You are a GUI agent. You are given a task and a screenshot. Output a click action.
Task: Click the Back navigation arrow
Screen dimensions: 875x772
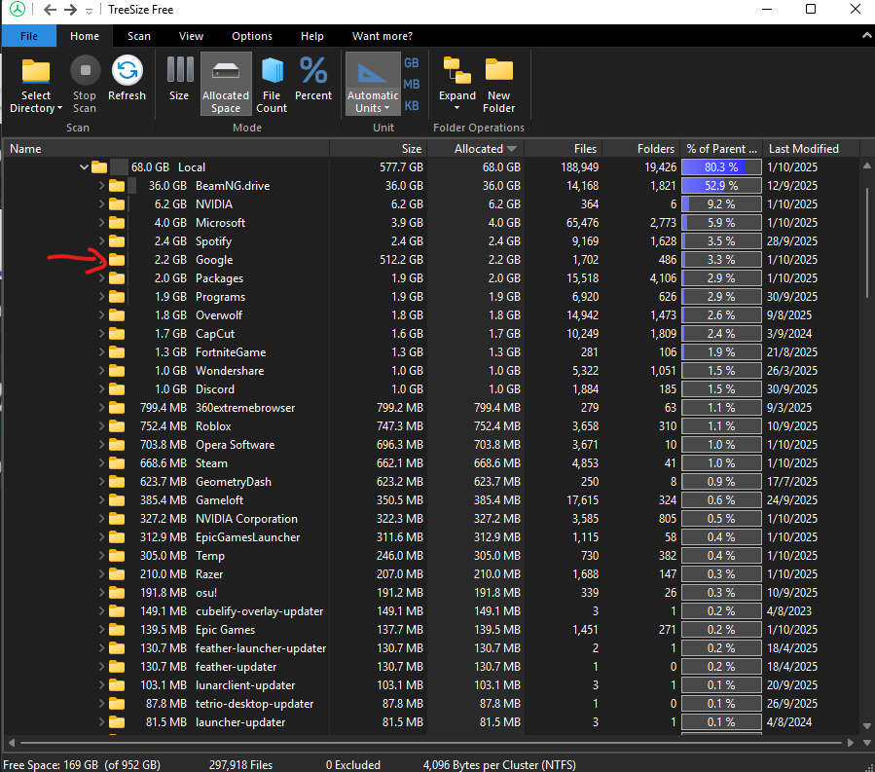coord(50,10)
